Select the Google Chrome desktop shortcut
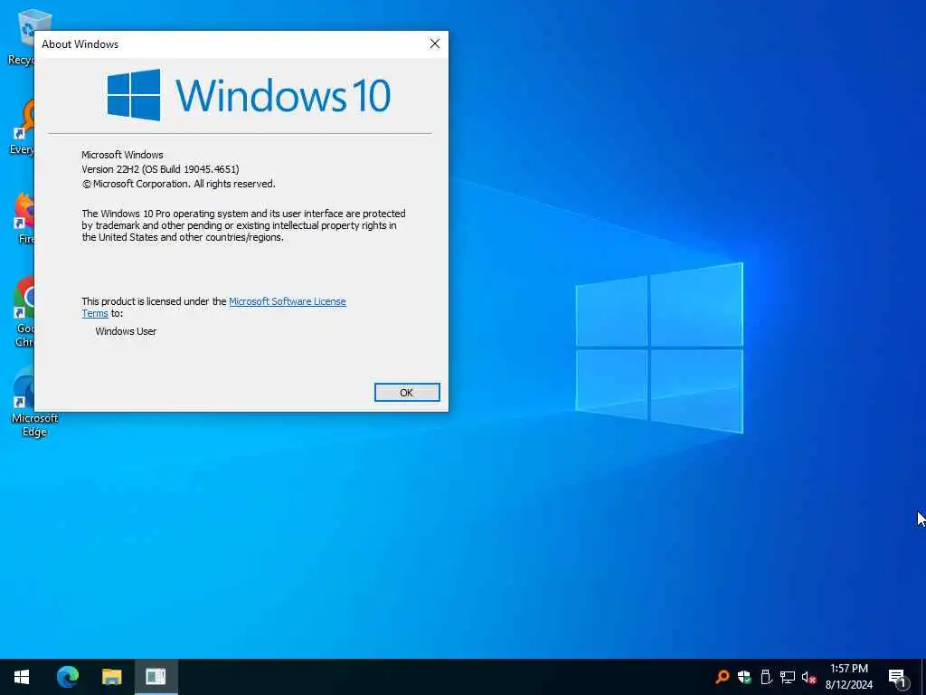926x695 pixels. [24, 312]
